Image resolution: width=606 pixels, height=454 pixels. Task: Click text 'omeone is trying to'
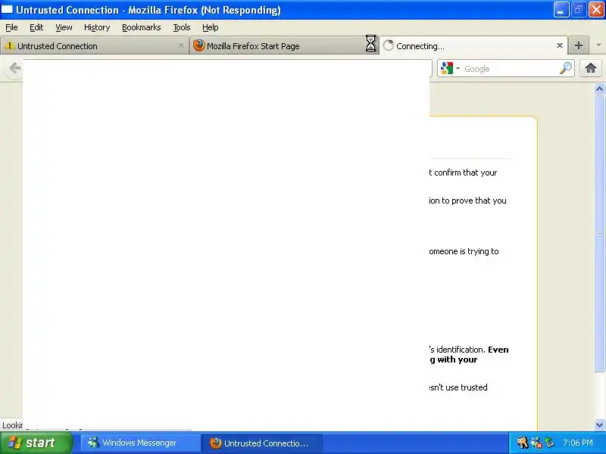point(464,251)
